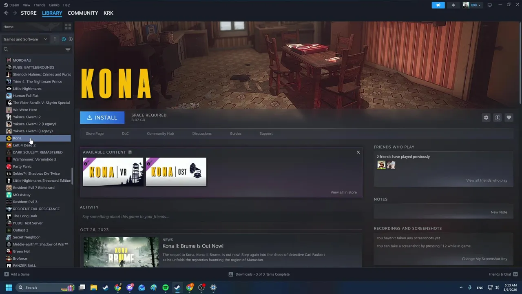
Task: Click Add a Game
Action: point(17,274)
